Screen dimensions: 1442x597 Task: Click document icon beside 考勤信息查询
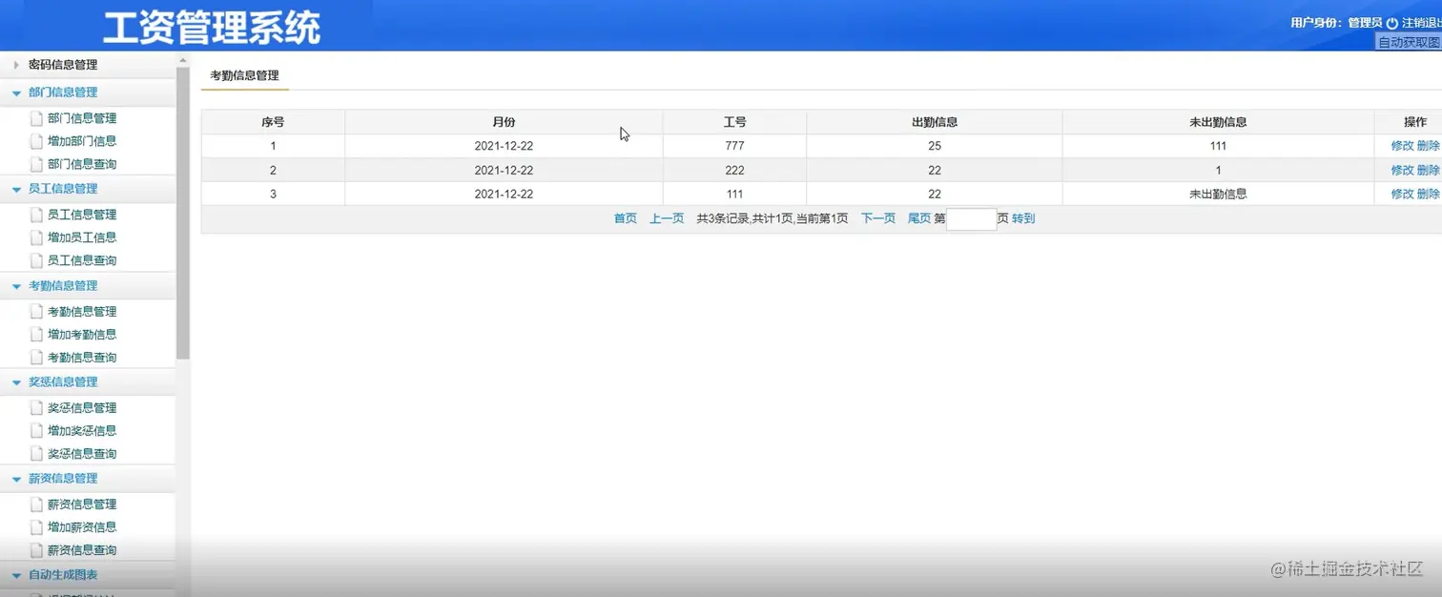[34, 357]
